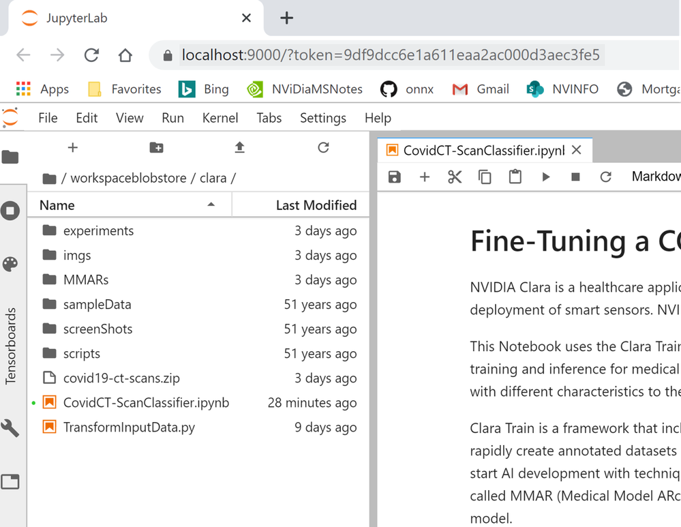Open the Apps bookmark
Screen dimensions: 681x527
pos(42,89)
